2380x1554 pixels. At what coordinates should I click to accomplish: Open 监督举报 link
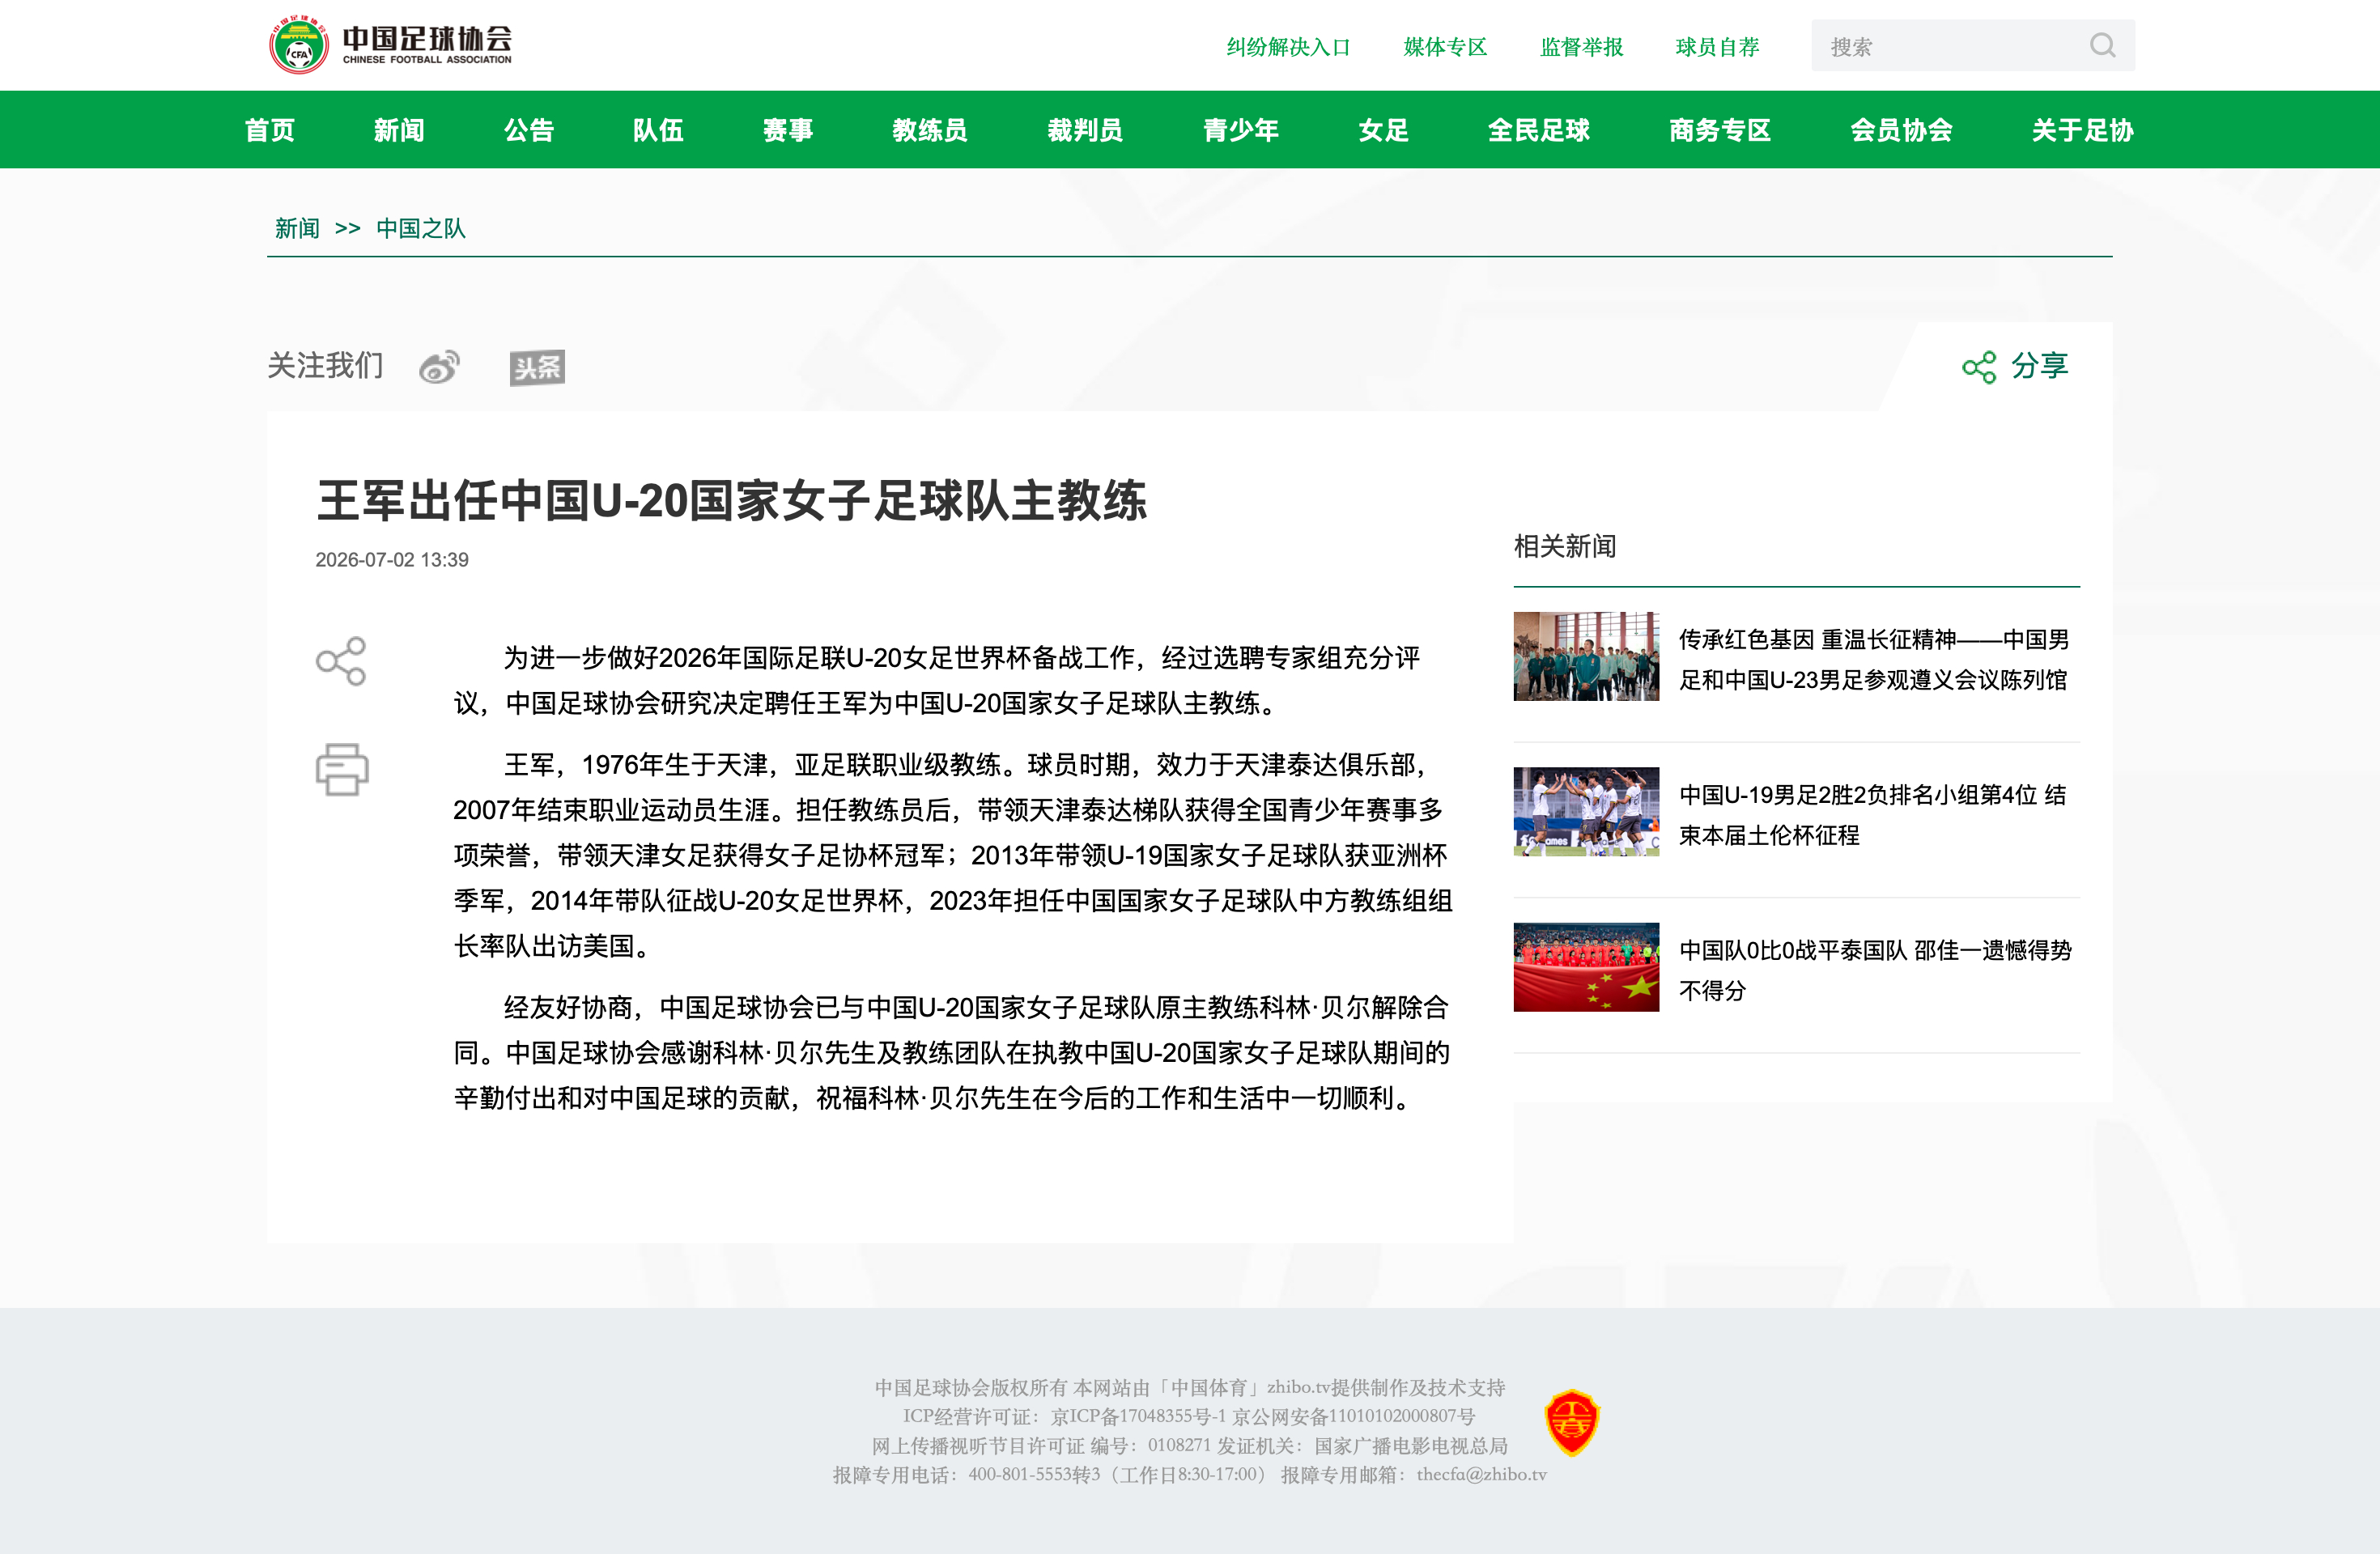(x=1582, y=47)
